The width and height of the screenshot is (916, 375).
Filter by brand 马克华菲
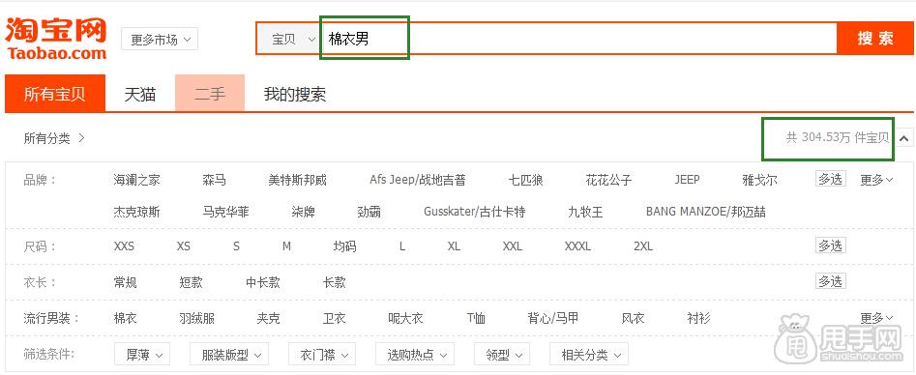(226, 211)
